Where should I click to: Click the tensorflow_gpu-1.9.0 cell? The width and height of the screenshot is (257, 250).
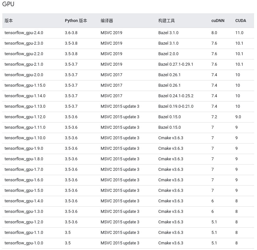[x=24, y=148]
